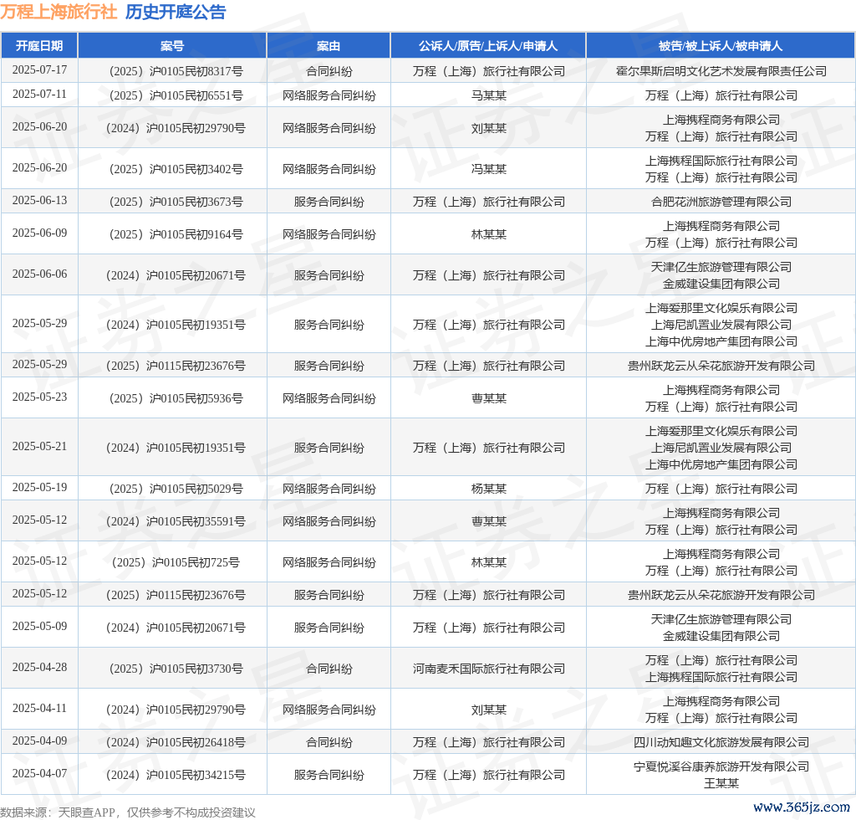Select the date cell 2025-04-28
The height and width of the screenshot is (820, 856).
pos(39,668)
